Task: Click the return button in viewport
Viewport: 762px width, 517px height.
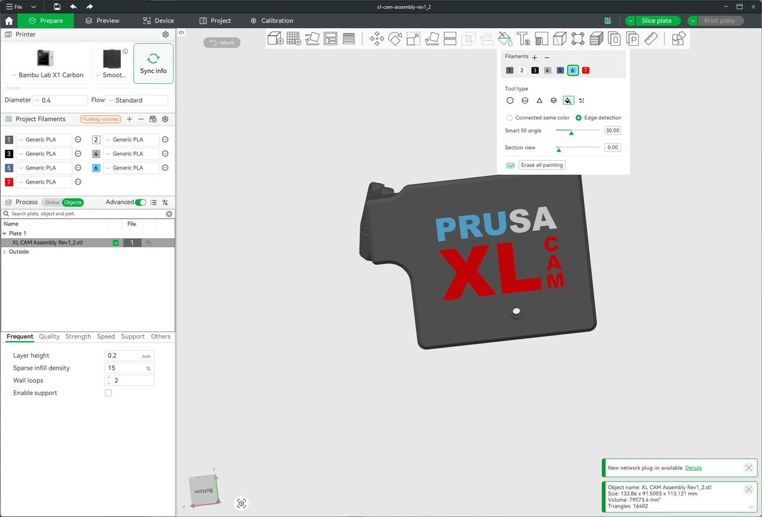Action: 222,43
